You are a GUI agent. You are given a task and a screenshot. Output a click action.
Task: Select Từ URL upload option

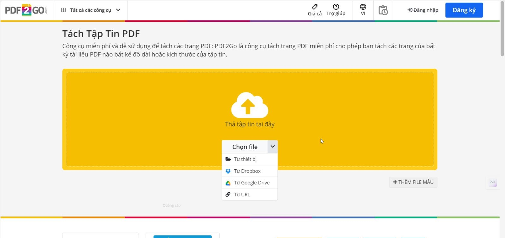coord(250,194)
